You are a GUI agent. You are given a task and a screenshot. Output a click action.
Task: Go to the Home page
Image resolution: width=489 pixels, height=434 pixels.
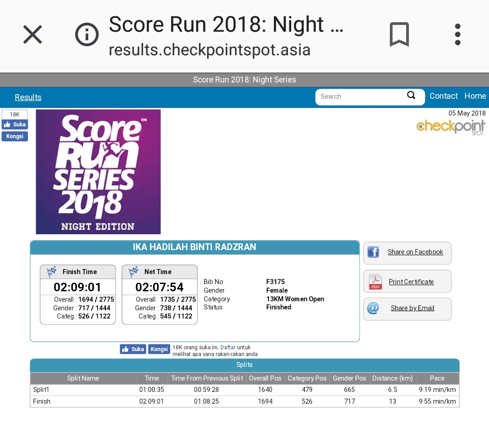475,96
